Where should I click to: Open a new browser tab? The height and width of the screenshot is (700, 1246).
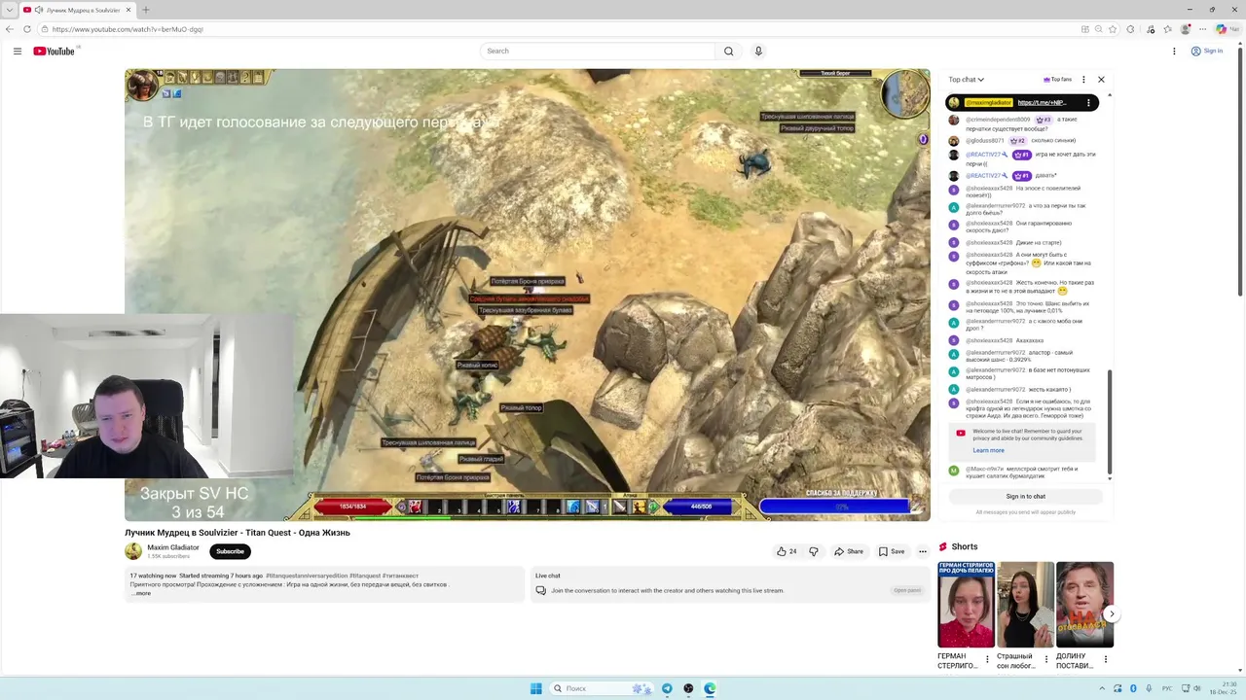point(146,10)
